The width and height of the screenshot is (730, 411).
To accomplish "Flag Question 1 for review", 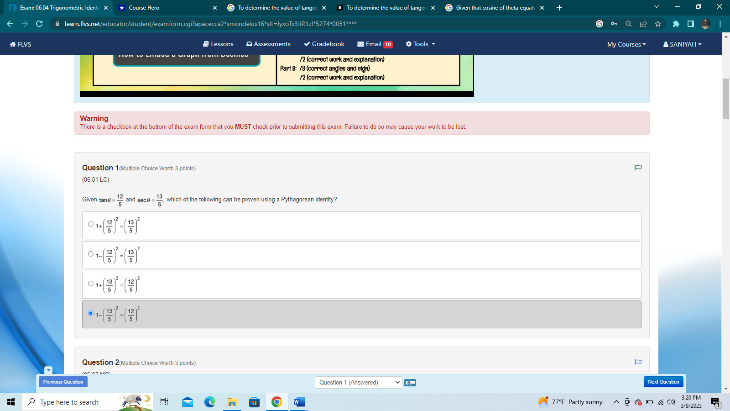I will (x=638, y=168).
